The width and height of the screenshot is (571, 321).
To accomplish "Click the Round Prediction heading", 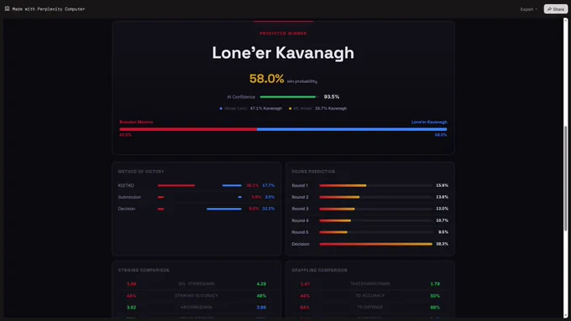I will 313,172.
